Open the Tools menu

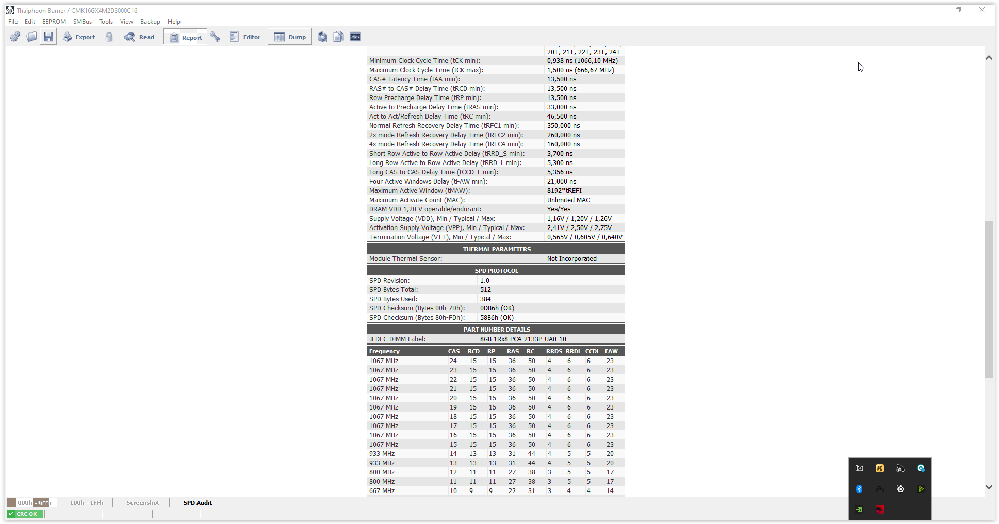click(x=106, y=22)
